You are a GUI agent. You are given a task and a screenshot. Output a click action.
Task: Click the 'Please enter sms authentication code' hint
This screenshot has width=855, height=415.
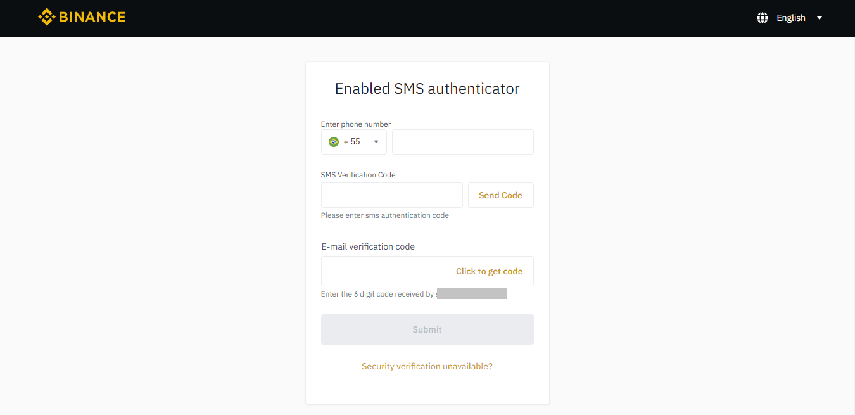385,215
